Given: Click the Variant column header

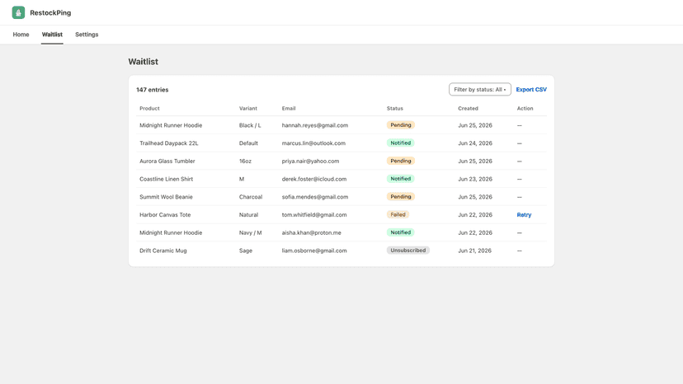Looking at the screenshot, I should click(247, 109).
